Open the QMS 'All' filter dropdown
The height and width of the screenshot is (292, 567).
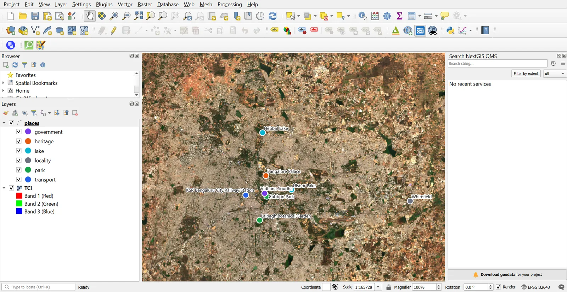pos(555,74)
